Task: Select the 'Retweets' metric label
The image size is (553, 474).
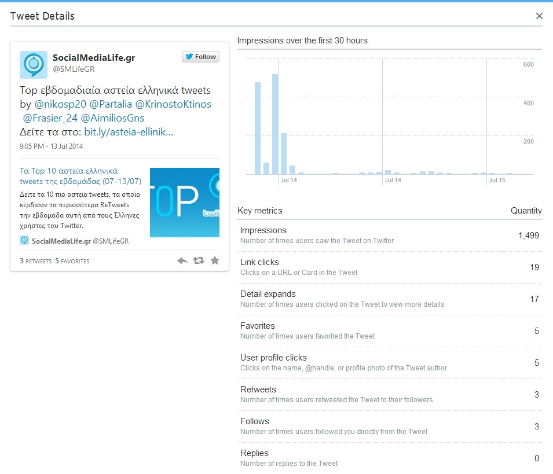Action: click(x=258, y=390)
